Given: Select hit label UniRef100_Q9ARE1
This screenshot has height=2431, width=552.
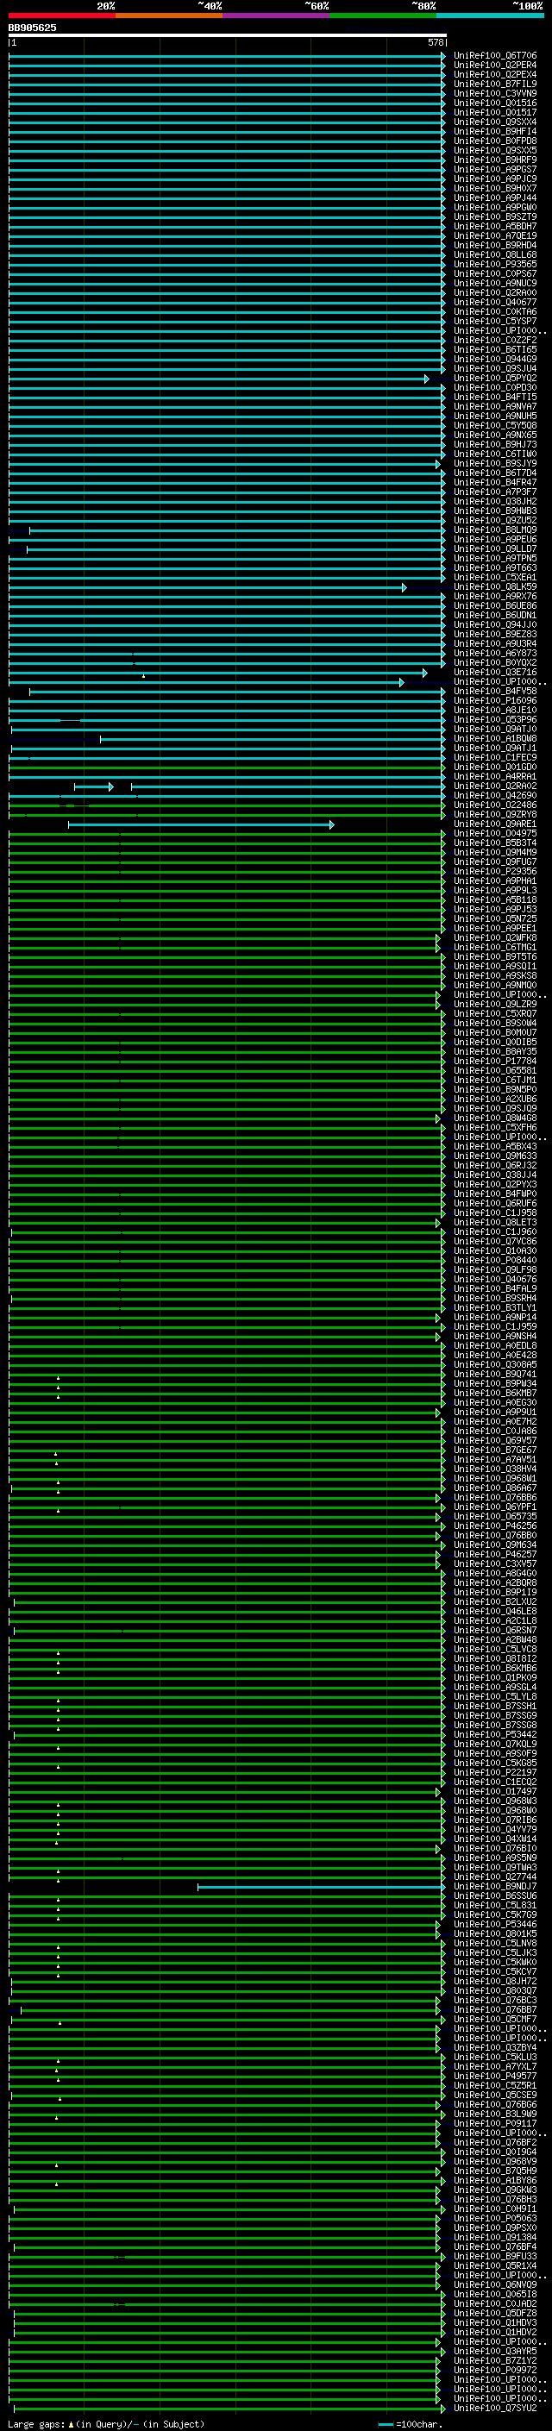Looking at the screenshot, I should click(x=495, y=824).
